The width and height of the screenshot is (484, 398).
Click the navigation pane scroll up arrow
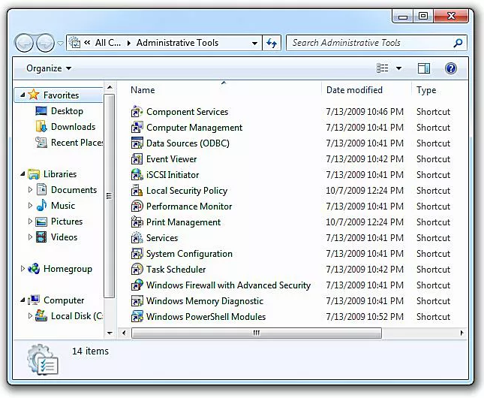point(110,87)
